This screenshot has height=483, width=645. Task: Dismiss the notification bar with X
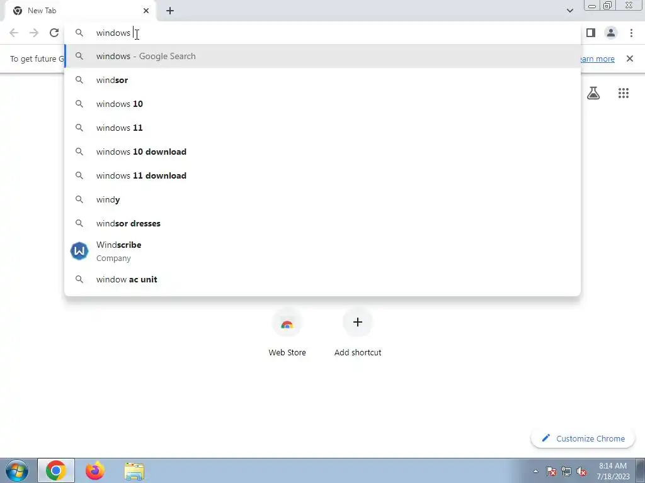click(630, 58)
